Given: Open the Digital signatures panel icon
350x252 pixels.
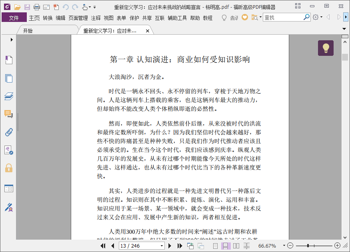Looking at the screenshot, I should pos(9,150).
